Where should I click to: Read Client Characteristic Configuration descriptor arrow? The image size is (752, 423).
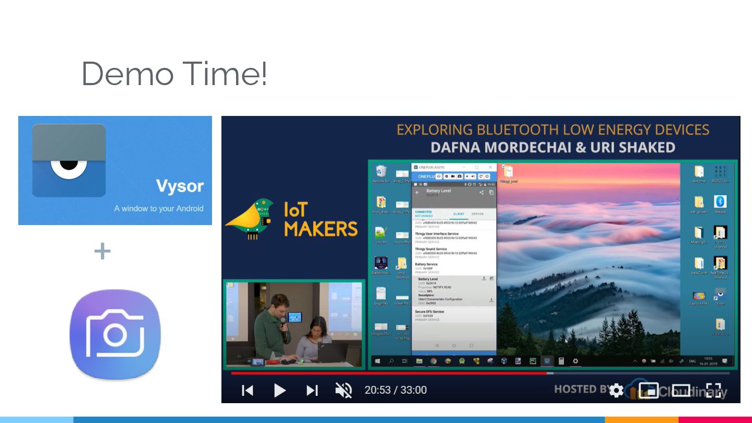491,300
